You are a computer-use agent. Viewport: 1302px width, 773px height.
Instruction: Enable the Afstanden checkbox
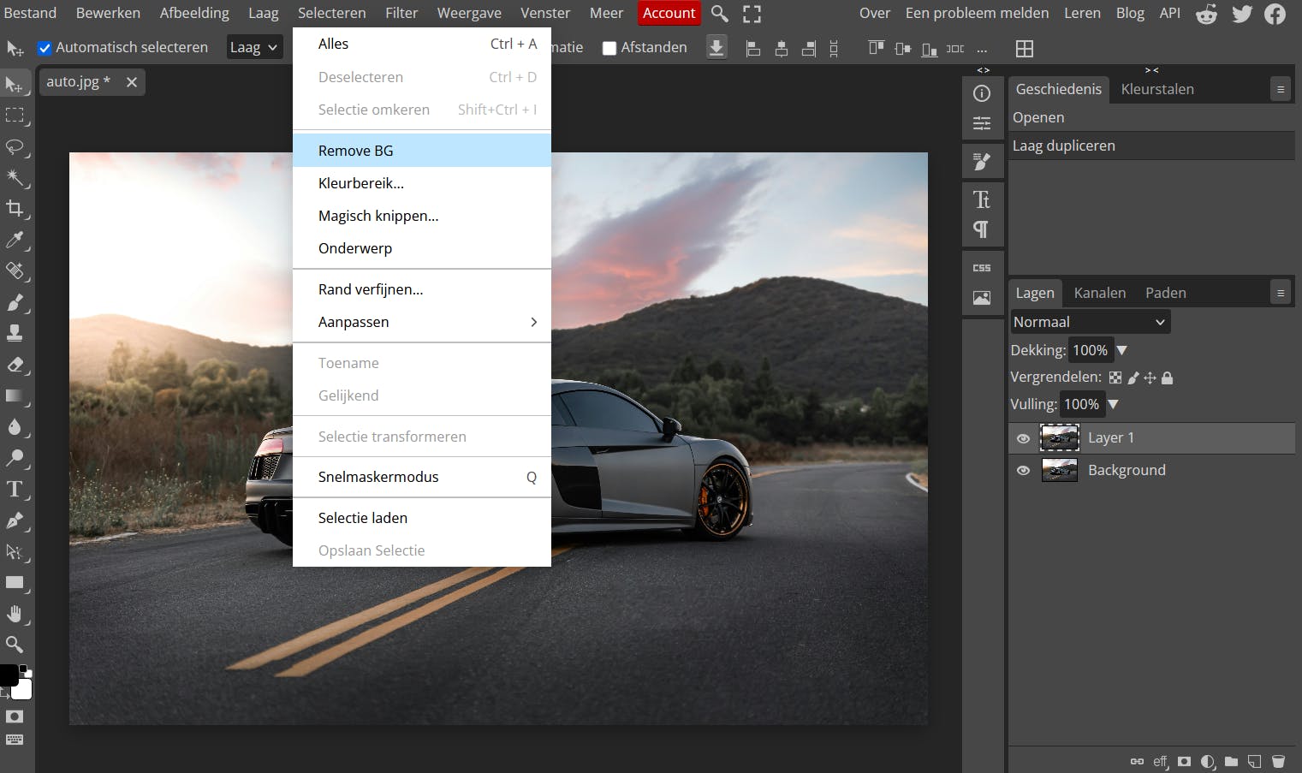click(x=609, y=48)
